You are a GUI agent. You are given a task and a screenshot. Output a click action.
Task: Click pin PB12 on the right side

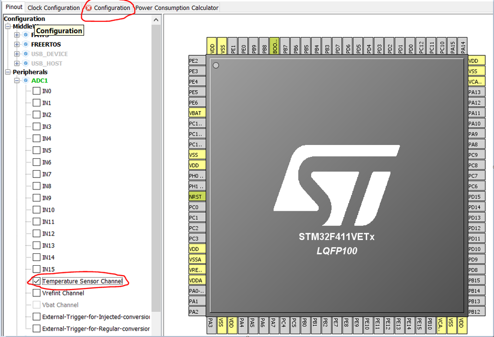[x=476, y=311]
